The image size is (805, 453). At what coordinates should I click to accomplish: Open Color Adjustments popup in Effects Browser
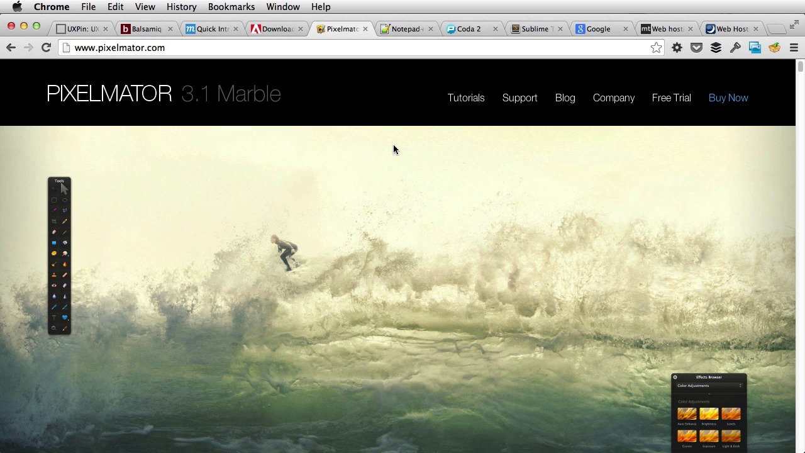coord(709,386)
